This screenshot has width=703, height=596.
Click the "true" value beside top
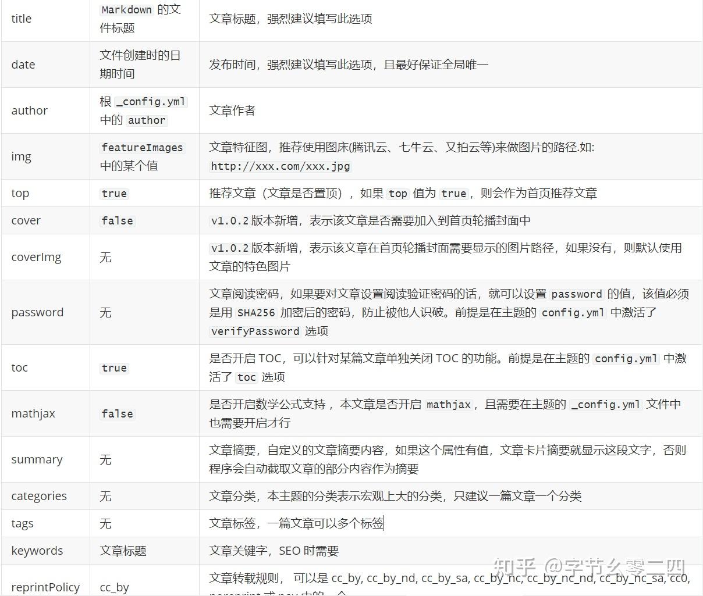[114, 193]
